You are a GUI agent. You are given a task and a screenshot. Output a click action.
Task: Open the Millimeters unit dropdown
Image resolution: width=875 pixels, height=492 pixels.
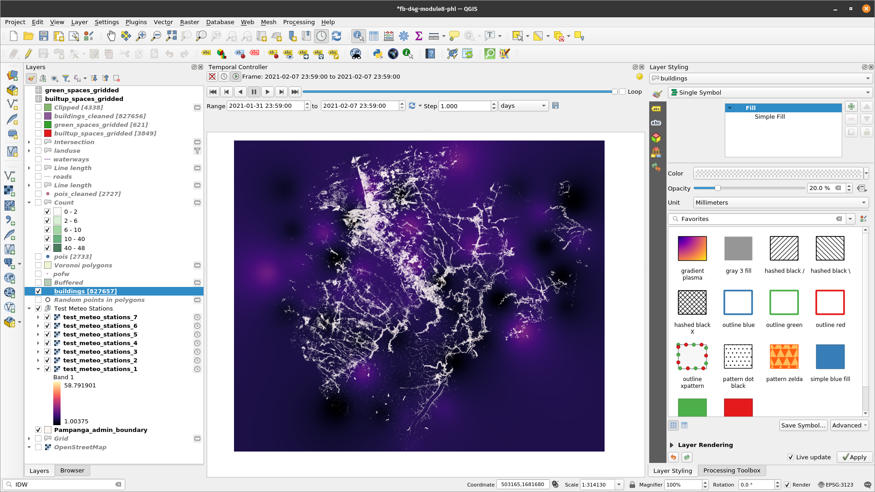pos(864,202)
